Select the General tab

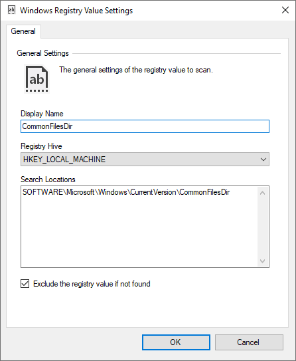pyautogui.click(x=23, y=31)
